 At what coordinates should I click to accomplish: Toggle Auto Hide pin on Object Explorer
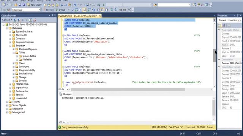pyautogui.click(x=52, y=15)
